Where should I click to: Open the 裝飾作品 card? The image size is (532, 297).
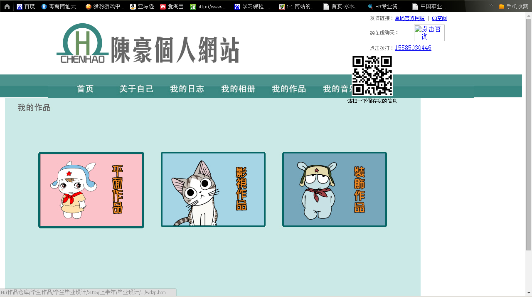coord(335,190)
